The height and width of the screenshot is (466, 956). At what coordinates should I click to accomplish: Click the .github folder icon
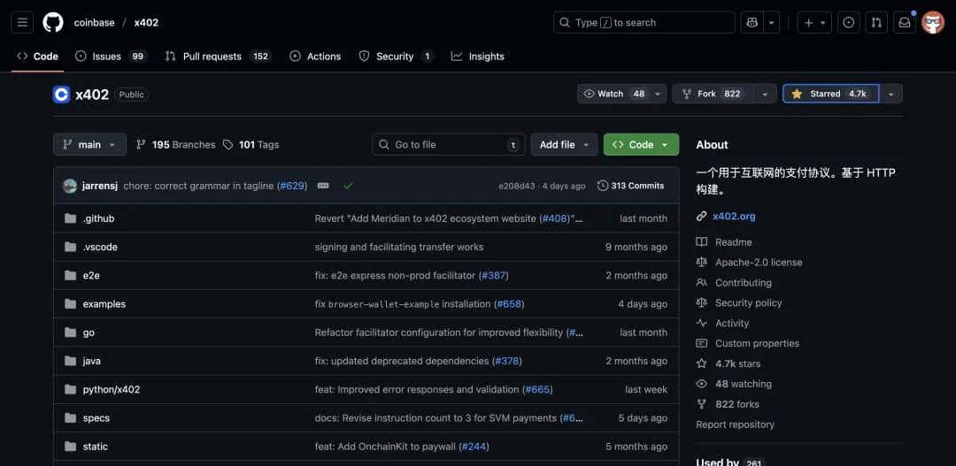(70, 218)
